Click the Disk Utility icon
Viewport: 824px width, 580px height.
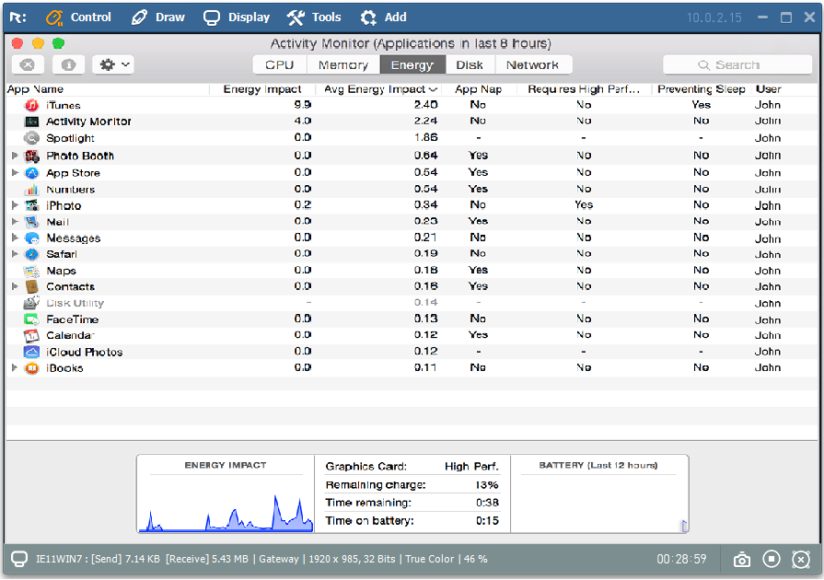coord(32,303)
